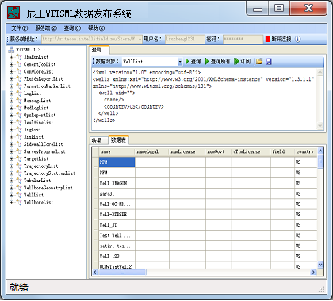Viewport: 333px width, 301px height.
Task: Click the red 断开连接 disconnect button
Action: point(278,39)
